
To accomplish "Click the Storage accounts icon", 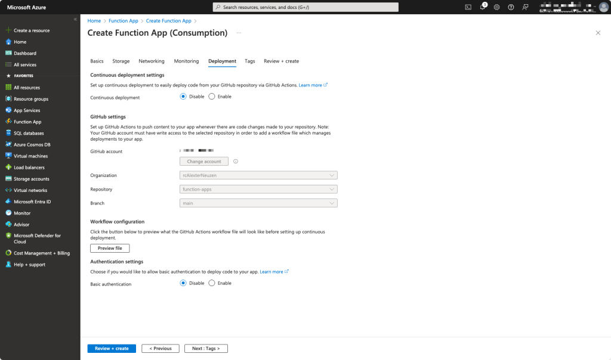I will pyautogui.click(x=8, y=179).
